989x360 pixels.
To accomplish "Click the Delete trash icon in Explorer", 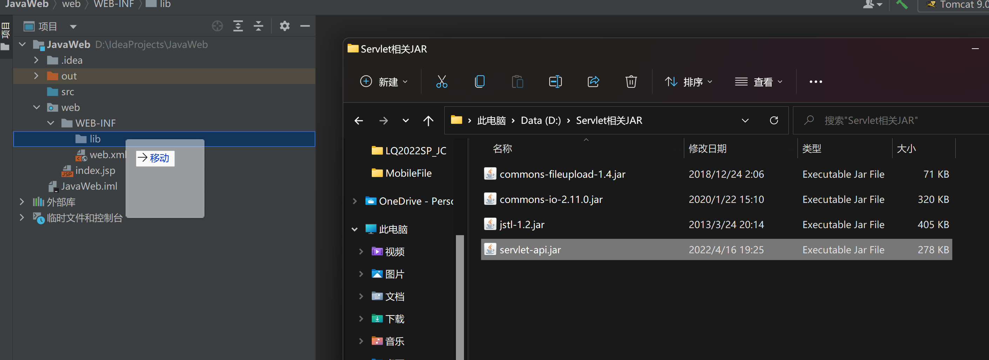I will pos(631,82).
